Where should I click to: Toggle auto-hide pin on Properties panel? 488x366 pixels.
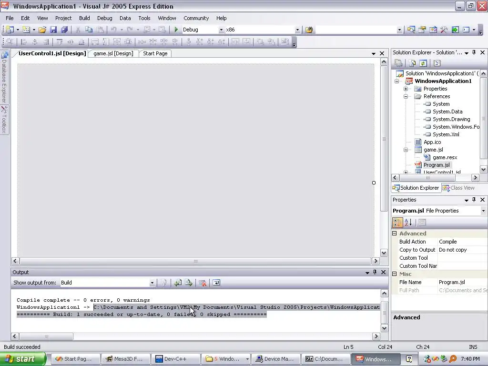click(x=474, y=200)
